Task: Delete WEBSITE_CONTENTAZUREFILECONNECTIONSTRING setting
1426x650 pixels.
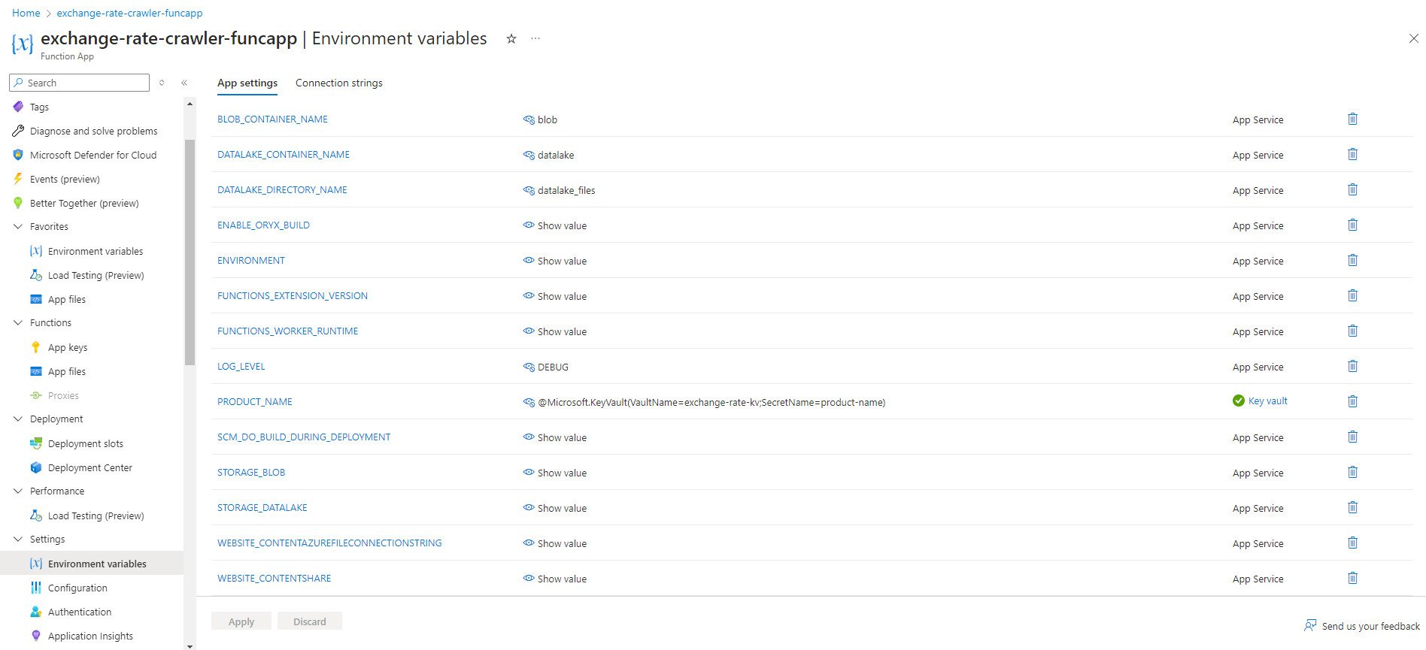Action: (x=1352, y=543)
